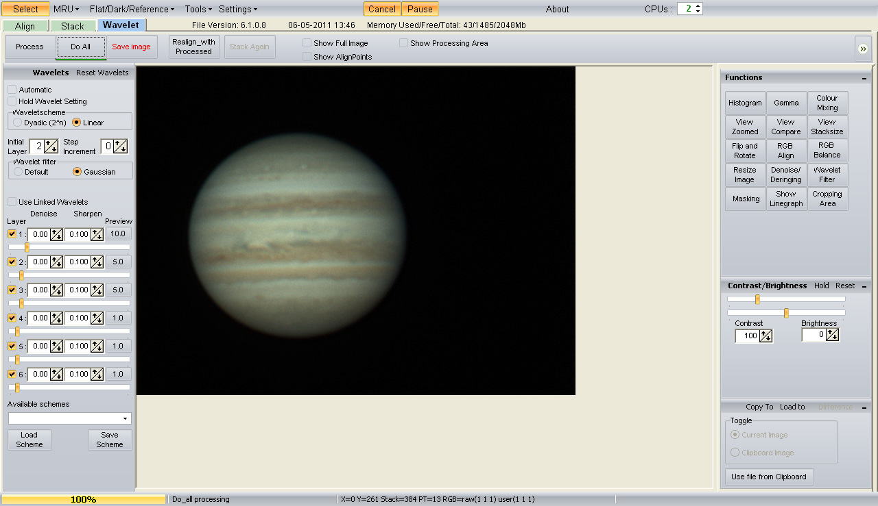Viewport: 878px width, 506px height.
Task: Collapse the Contrast/Brightness panel minus icon
Action: click(x=864, y=286)
